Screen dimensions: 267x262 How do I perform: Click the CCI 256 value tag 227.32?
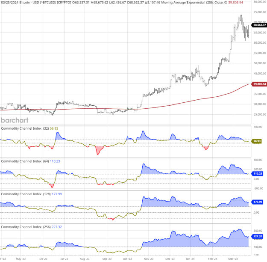pos(257,236)
